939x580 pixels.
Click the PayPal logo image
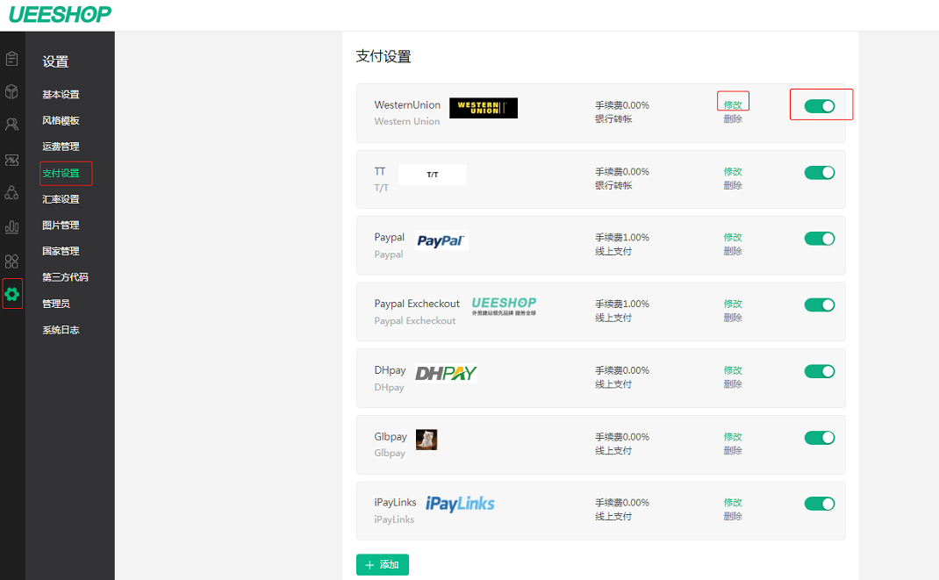click(441, 240)
